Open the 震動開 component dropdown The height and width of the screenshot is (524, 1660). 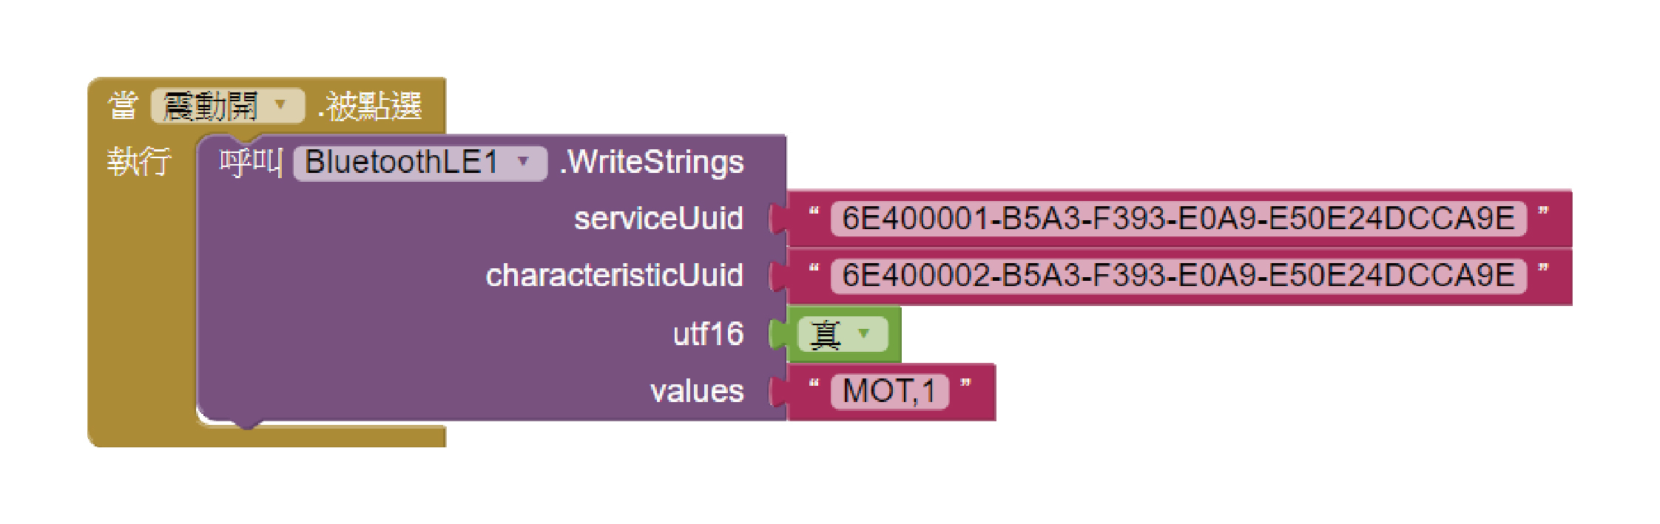coord(280,106)
